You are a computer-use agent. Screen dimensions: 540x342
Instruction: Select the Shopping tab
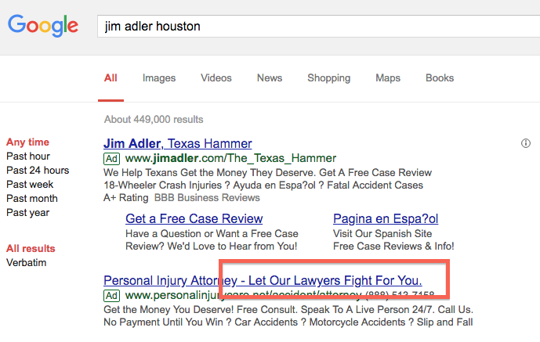pyautogui.click(x=329, y=78)
